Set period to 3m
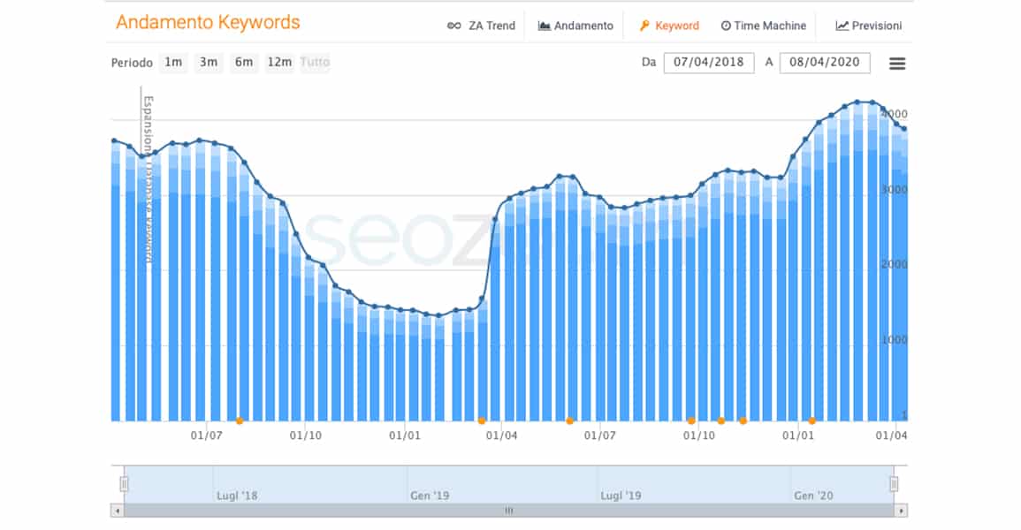1021x530 pixels. click(x=209, y=63)
